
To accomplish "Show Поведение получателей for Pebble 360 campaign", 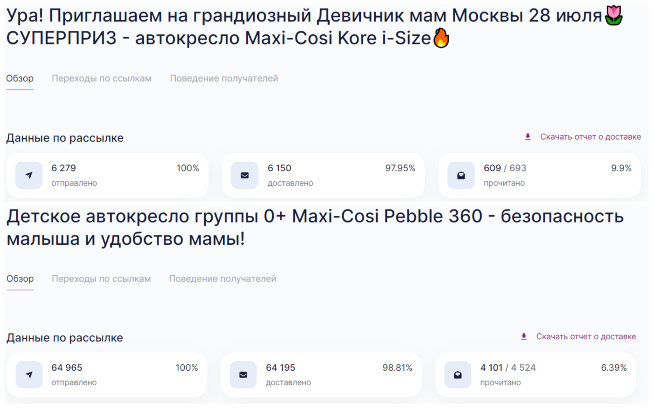I will [x=222, y=279].
